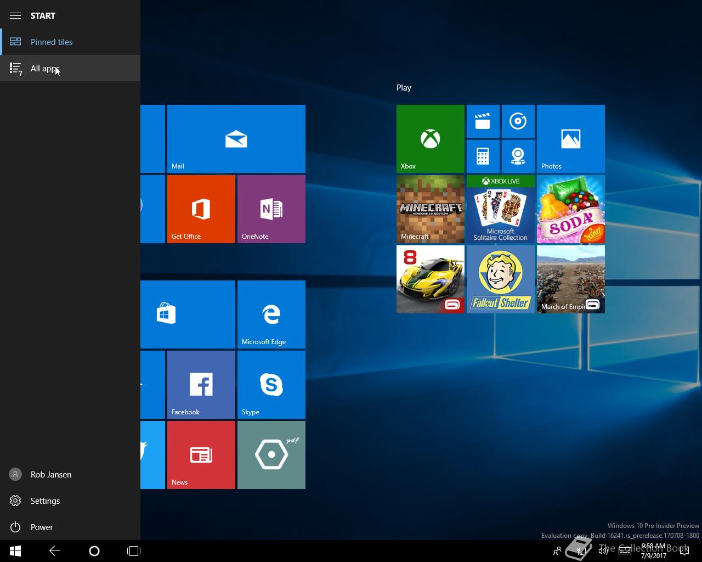Launch the Calculator small tile
702x562 pixels.
pyautogui.click(x=483, y=156)
